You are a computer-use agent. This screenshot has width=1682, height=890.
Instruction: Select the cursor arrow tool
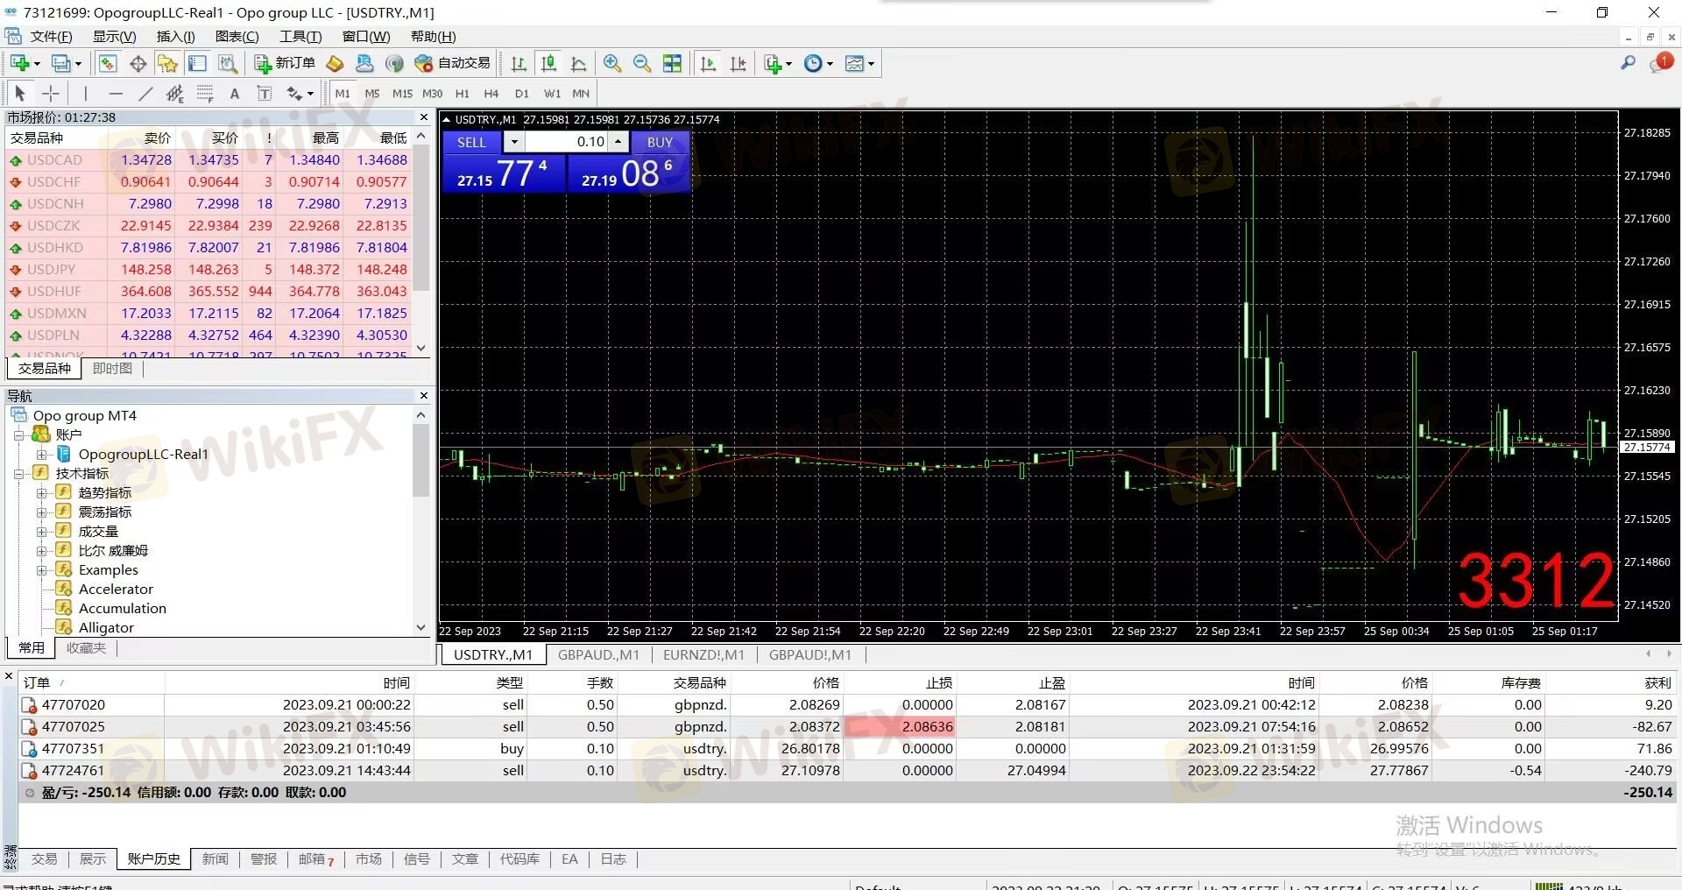click(20, 93)
